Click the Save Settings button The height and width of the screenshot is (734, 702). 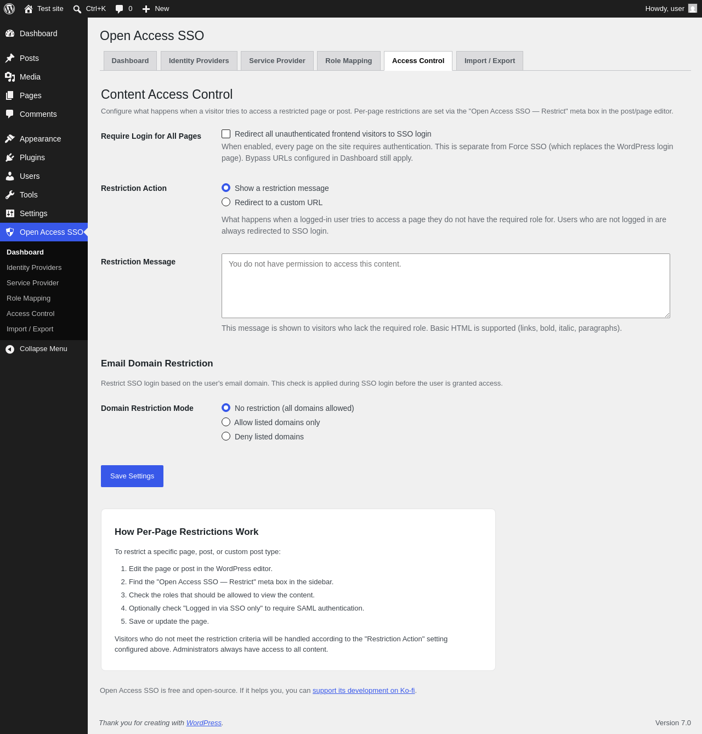pos(132,476)
